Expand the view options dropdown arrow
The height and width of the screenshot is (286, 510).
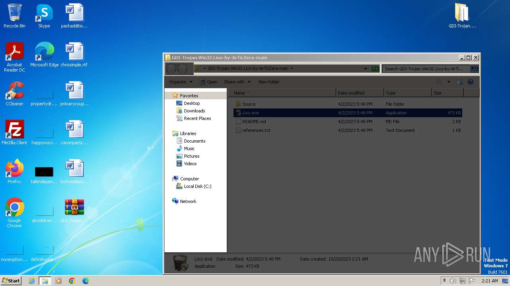[448, 82]
